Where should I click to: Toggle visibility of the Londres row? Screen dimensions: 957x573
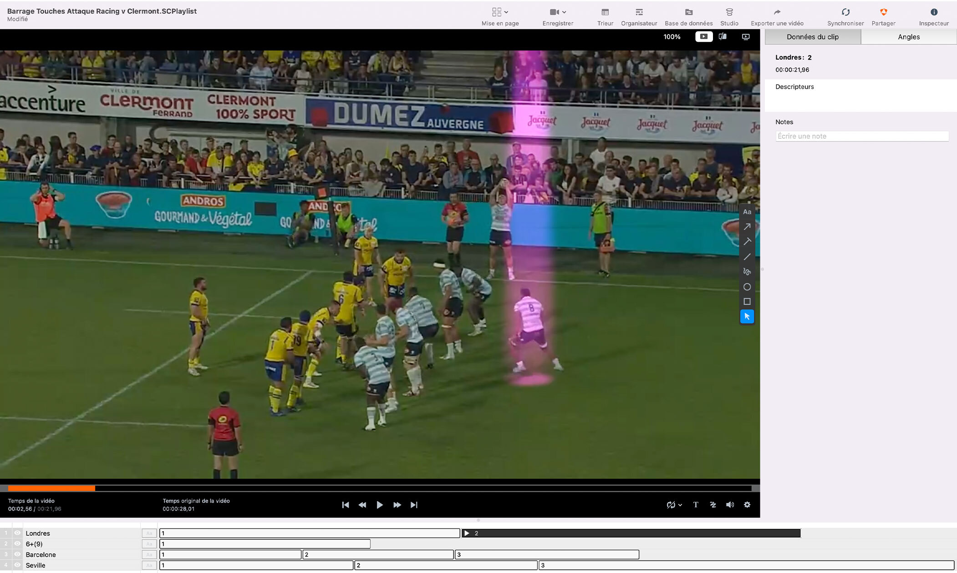pos(17,533)
